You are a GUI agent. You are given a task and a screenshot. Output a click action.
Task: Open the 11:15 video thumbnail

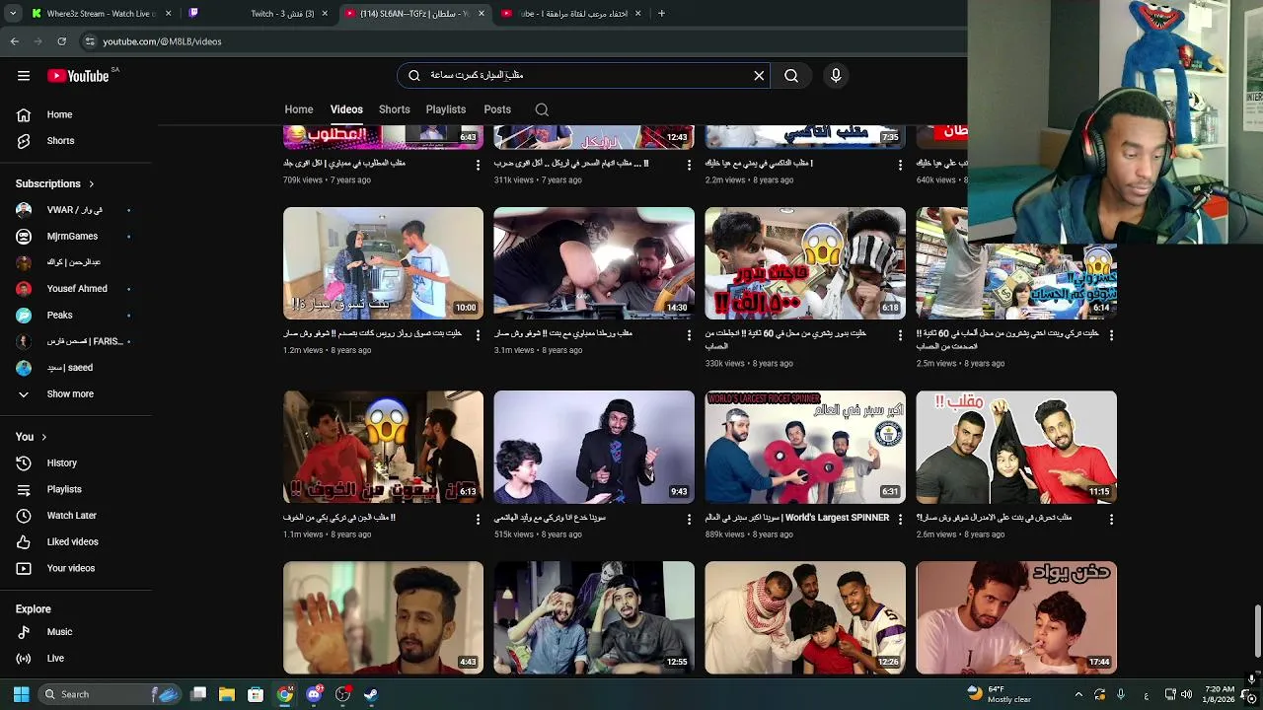1016,448
